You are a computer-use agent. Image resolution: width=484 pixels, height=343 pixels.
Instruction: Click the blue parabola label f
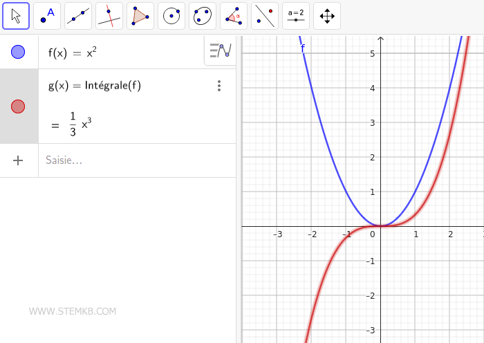coord(303,48)
